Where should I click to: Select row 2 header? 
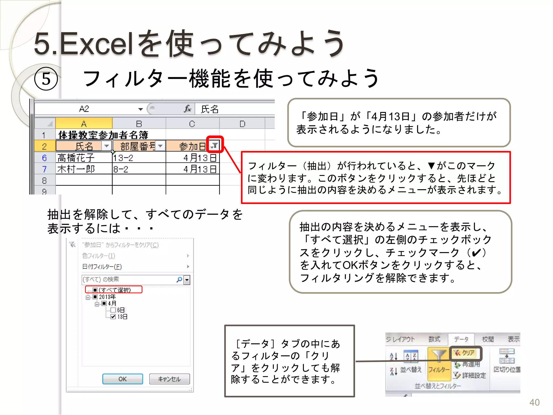tap(45, 146)
